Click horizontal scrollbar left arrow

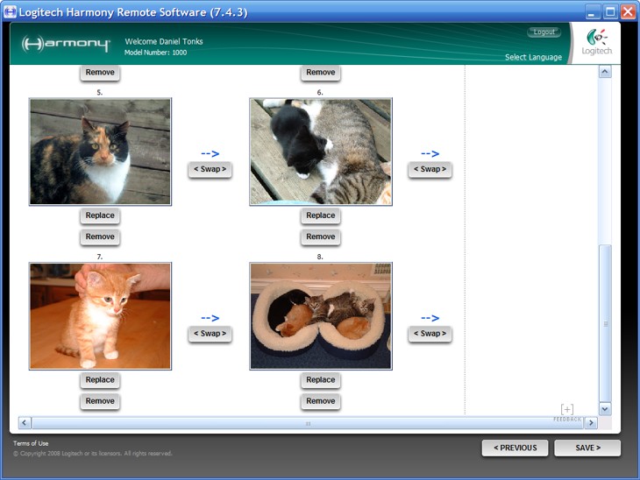[24, 422]
